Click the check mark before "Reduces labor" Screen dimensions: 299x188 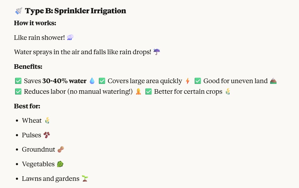[x=18, y=92]
